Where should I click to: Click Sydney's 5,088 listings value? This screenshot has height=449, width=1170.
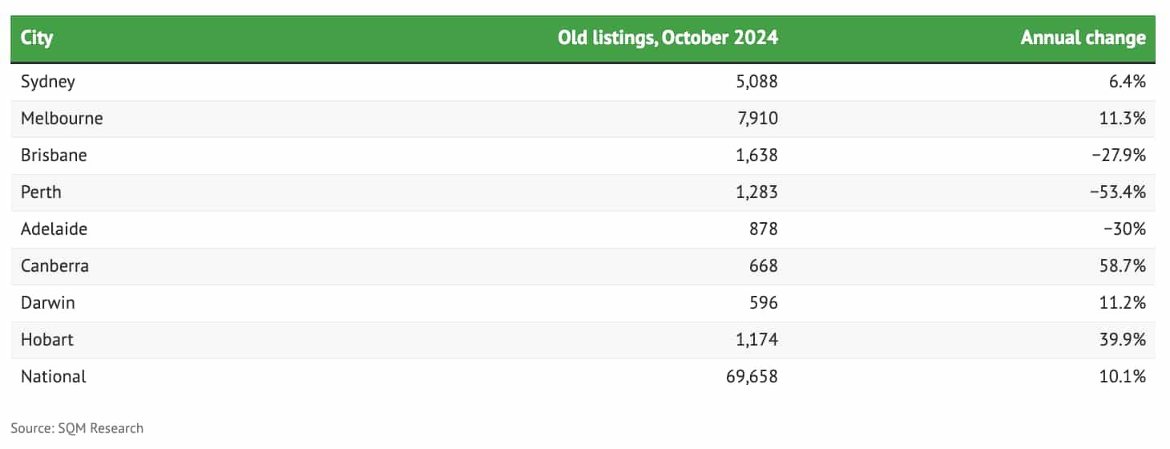pos(757,82)
